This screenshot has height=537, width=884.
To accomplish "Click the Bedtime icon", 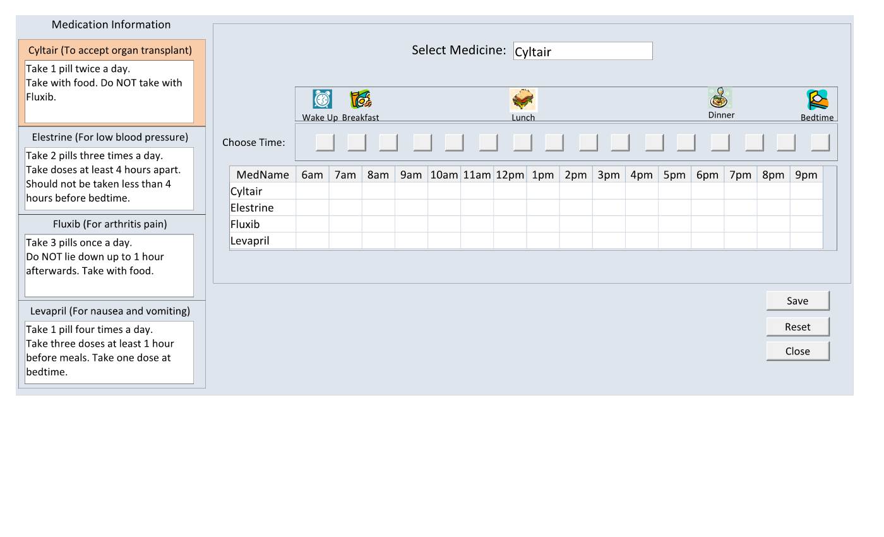I will click(x=817, y=100).
